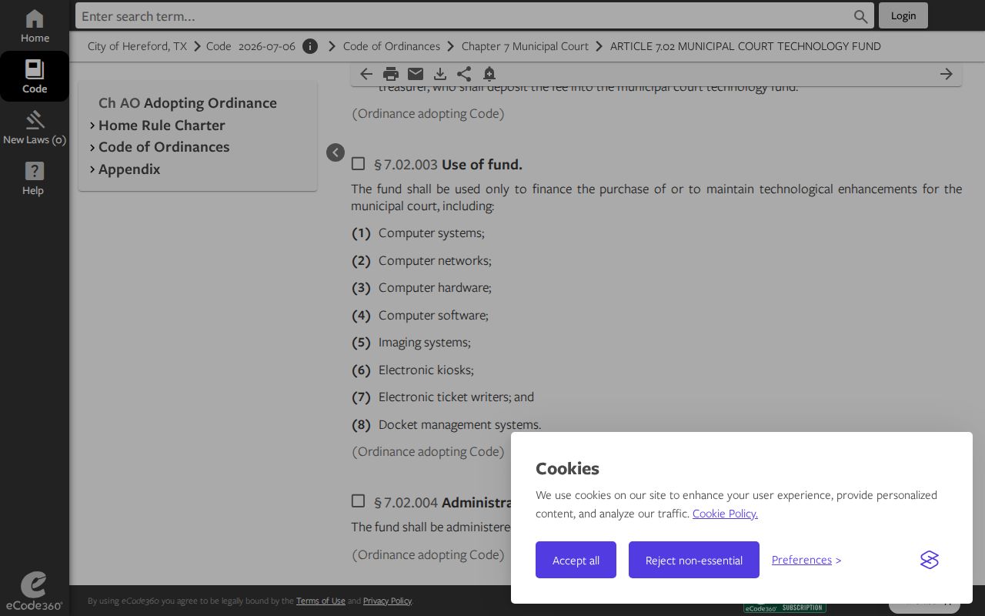Show code version info icon
Image resolution: width=985 pixels, height=616 pixels.
coord(310,46)
